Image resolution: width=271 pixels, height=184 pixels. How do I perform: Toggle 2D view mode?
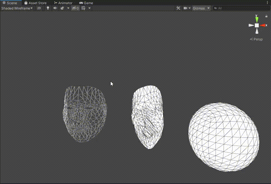pos(39,8)
